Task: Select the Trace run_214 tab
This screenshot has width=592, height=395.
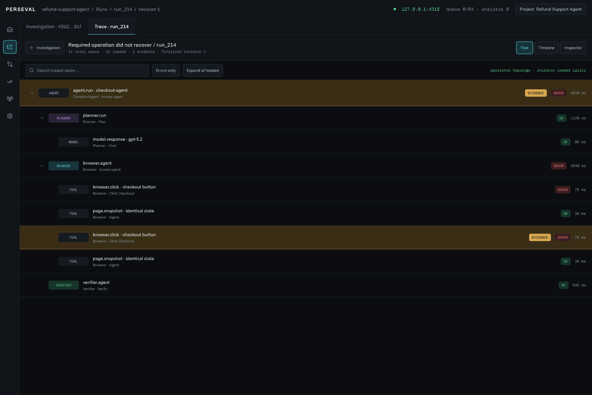Action: click(x=111, y=26)
